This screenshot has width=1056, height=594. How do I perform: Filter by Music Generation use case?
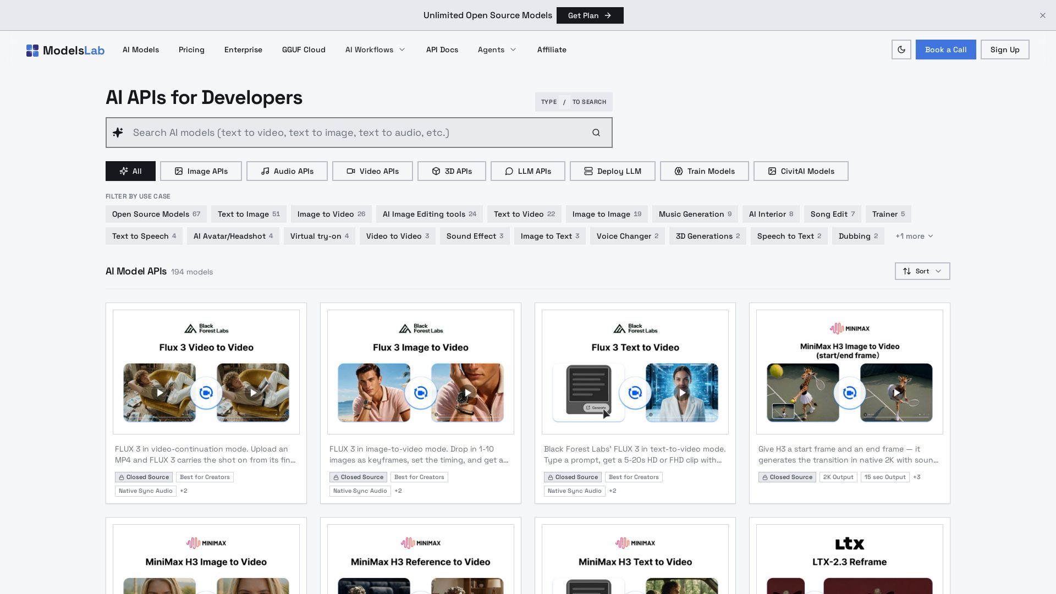(695, 214)
